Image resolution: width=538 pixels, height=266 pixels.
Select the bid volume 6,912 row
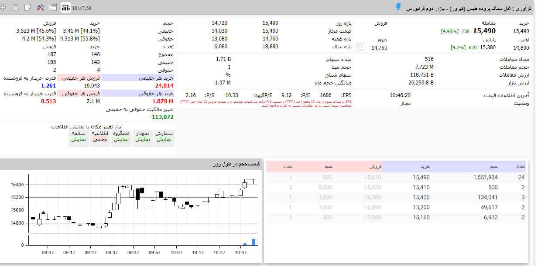pyautogui.click(x=396, y=217)
